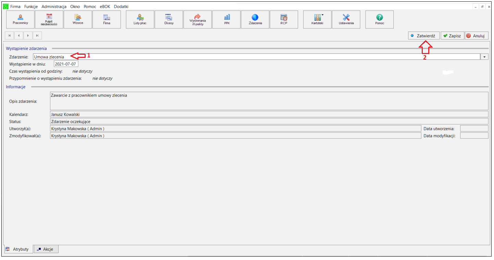Click the Wystąpienie zdarzenia section header
The image size is (494, 260).
pos(26,49)
